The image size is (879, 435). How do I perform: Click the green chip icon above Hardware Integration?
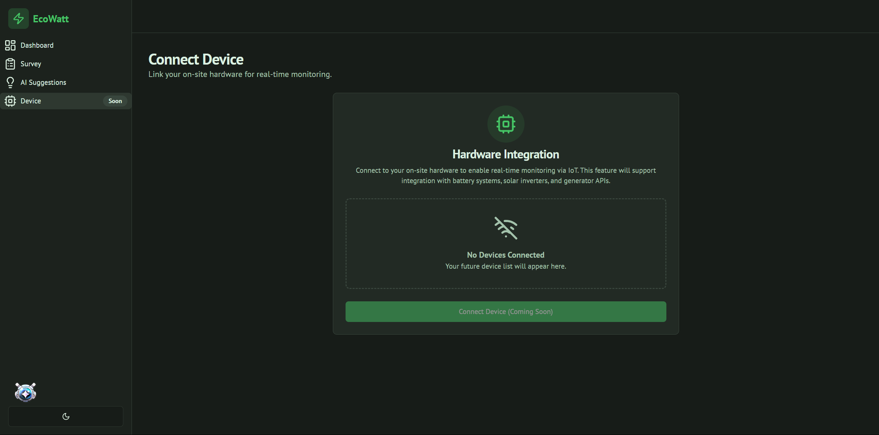point(506,124)
